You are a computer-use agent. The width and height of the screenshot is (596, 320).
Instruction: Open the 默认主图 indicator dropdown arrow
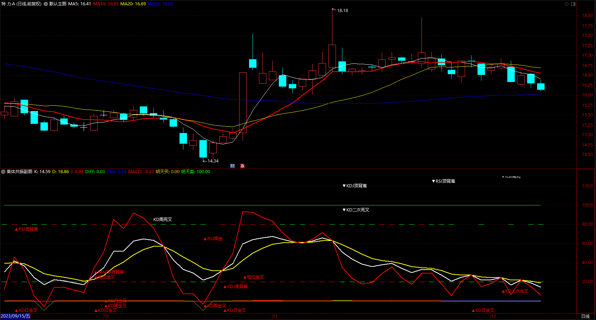tap(46, 4)
